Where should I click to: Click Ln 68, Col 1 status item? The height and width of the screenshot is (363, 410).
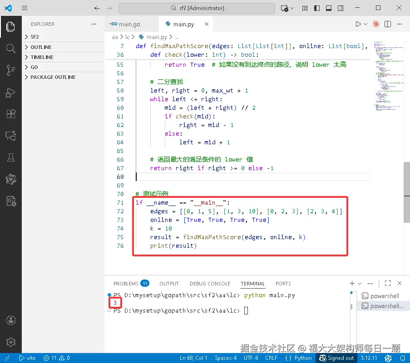pyautogui.click(x=193, y=358)
